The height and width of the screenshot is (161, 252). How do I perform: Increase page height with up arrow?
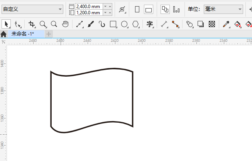[110, 12]
